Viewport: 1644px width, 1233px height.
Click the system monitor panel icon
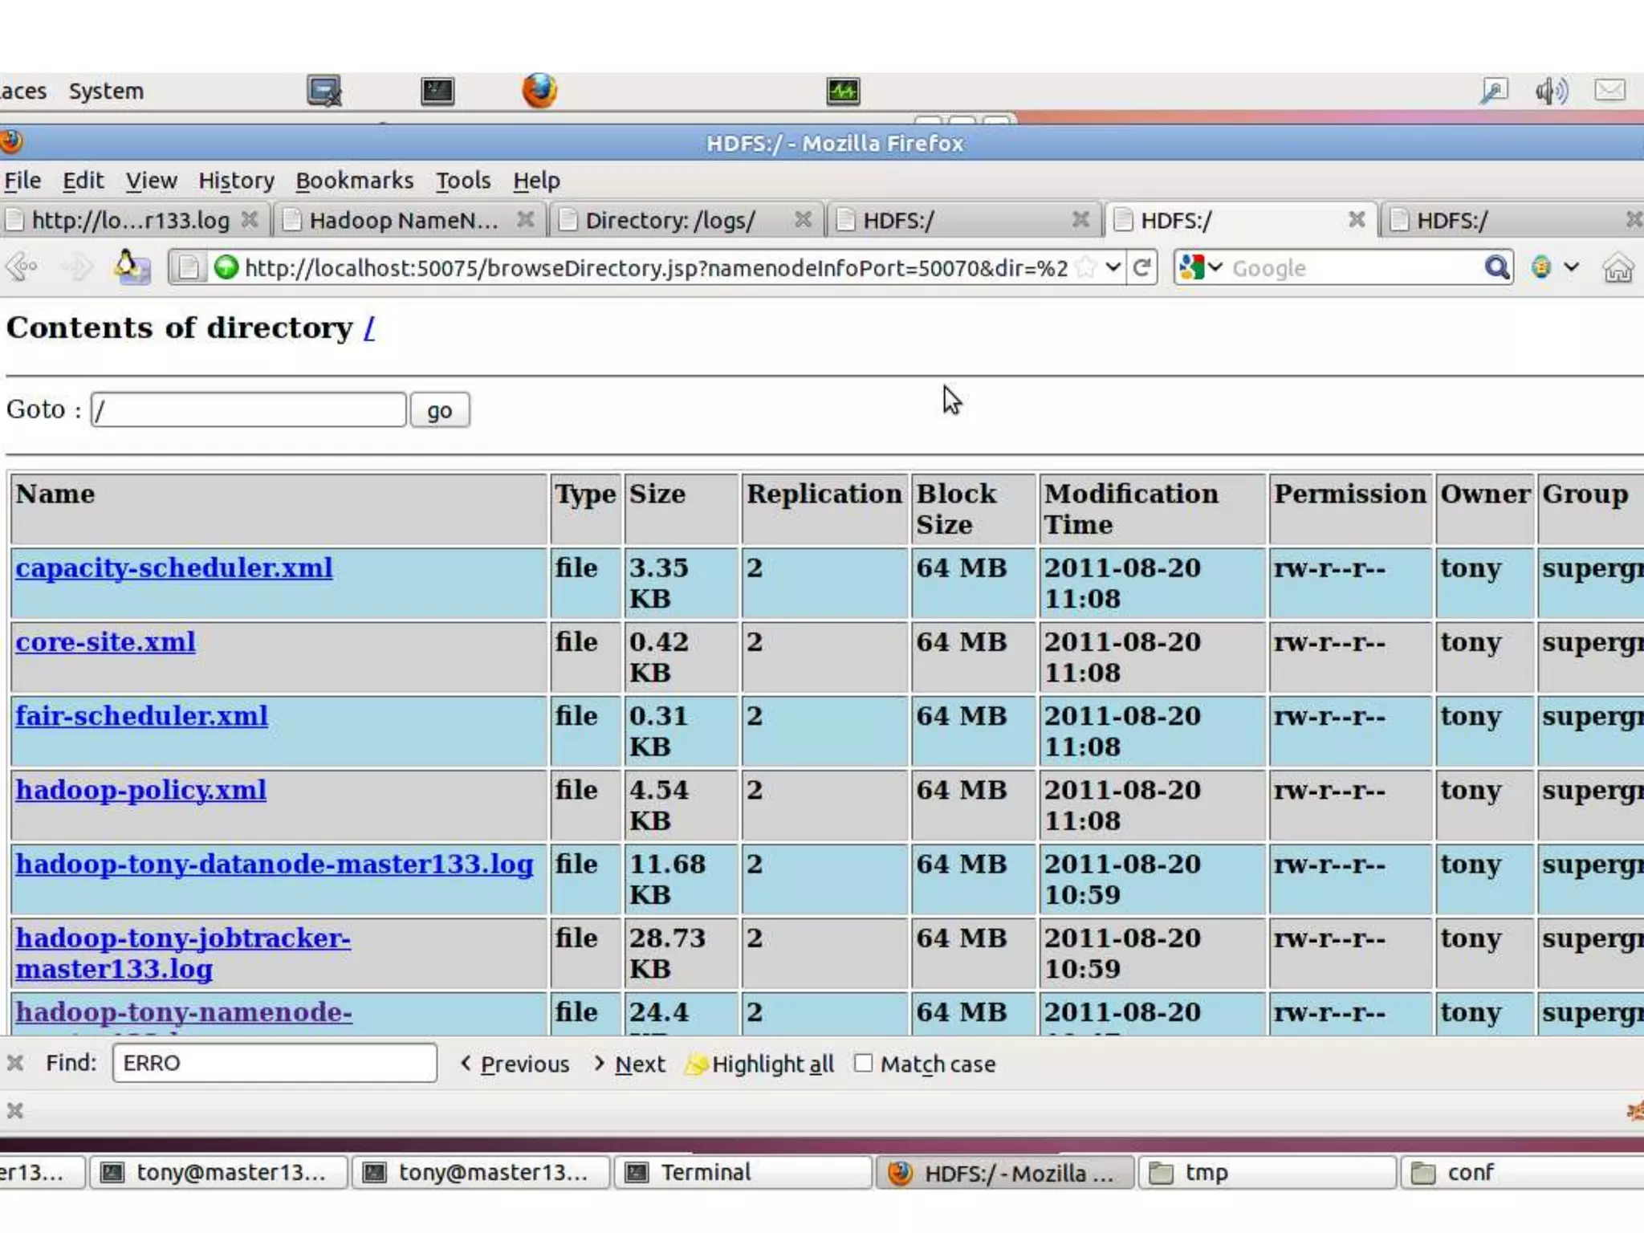click(x=843, y=91)
